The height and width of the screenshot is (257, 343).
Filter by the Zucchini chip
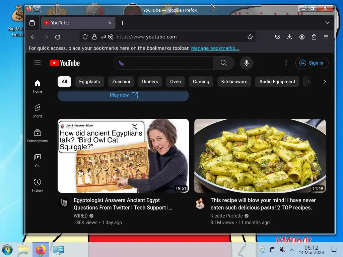121,82
